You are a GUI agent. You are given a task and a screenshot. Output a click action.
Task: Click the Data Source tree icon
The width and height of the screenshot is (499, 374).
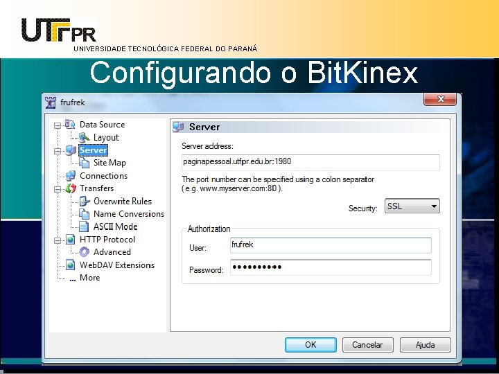point(70,124)
